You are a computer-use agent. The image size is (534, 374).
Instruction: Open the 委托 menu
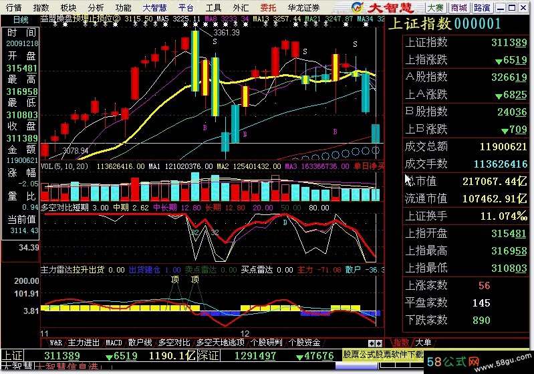(x=268, y=7)
